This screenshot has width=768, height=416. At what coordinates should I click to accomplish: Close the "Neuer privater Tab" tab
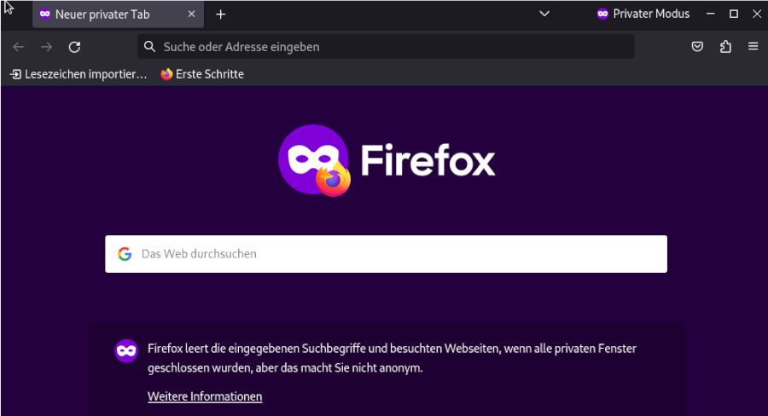tap(191, 14)
